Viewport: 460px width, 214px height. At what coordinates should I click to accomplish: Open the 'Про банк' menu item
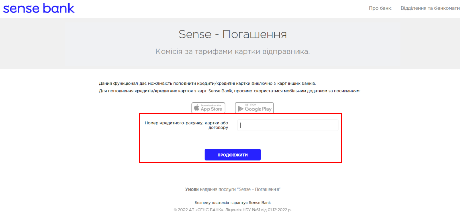(380, 8)
